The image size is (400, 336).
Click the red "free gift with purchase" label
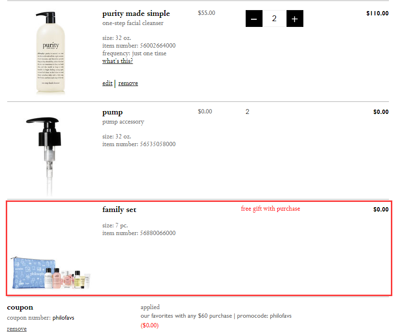(x=270, y=209)
